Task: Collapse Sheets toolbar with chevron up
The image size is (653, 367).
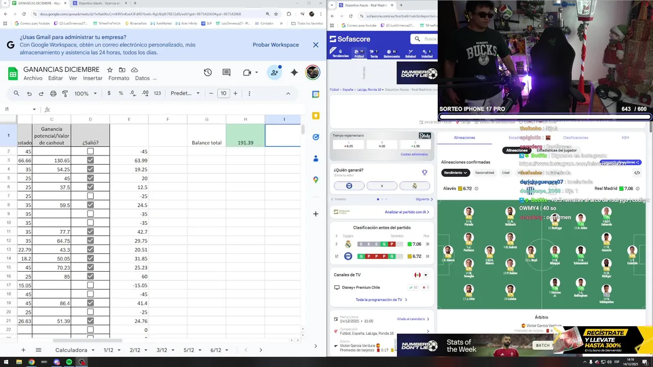Action: [288, 93]
